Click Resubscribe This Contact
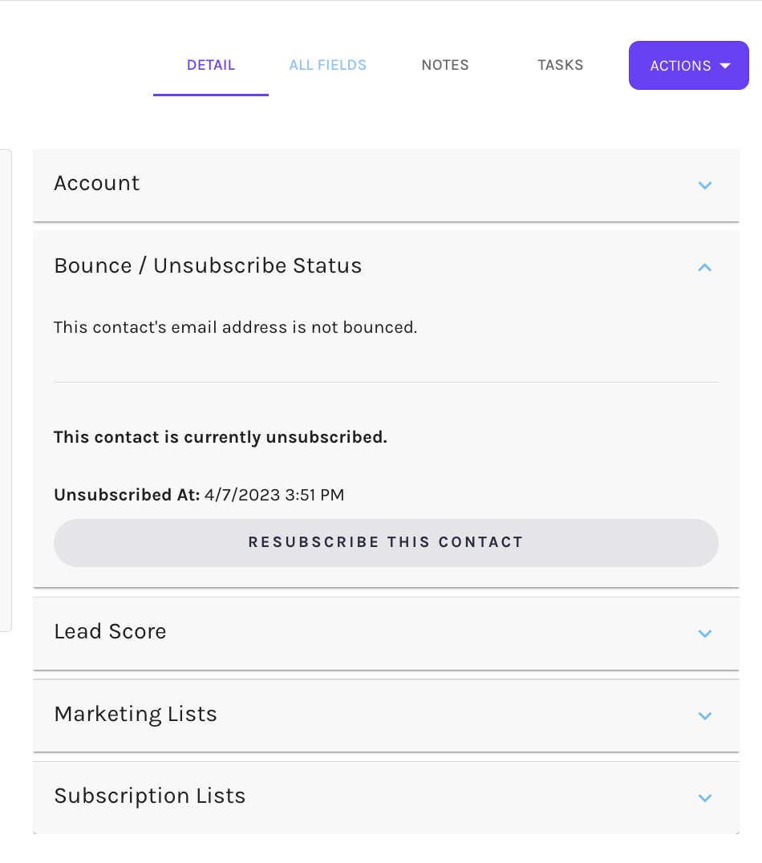 pos(386,542)
